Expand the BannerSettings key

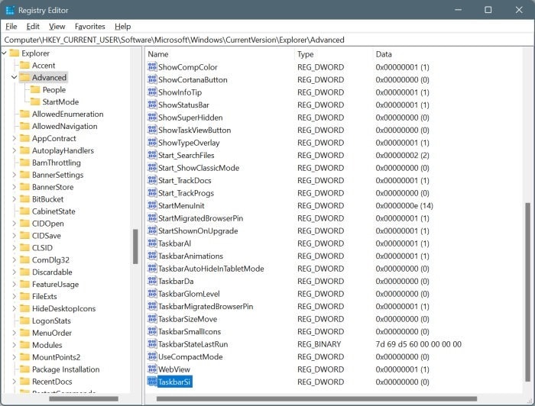(14, 175)
